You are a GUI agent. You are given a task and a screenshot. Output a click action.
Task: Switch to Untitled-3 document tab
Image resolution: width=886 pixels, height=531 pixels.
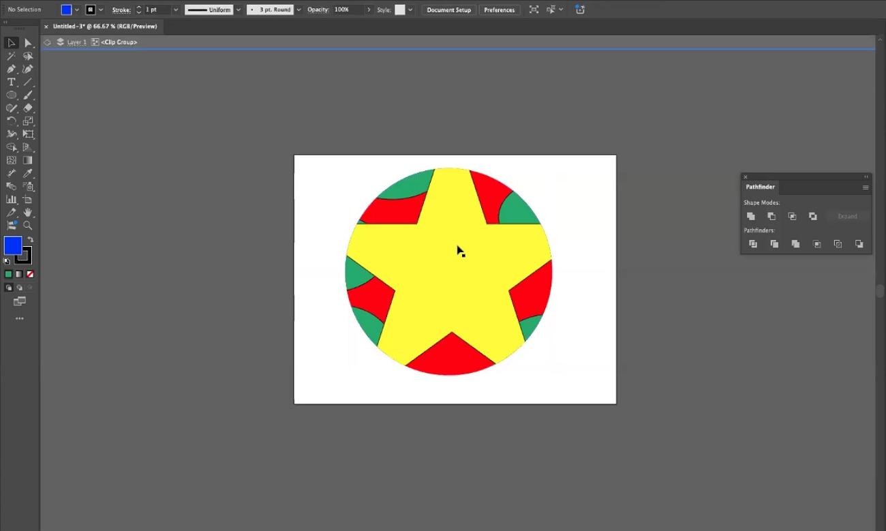tap(105, 27)
